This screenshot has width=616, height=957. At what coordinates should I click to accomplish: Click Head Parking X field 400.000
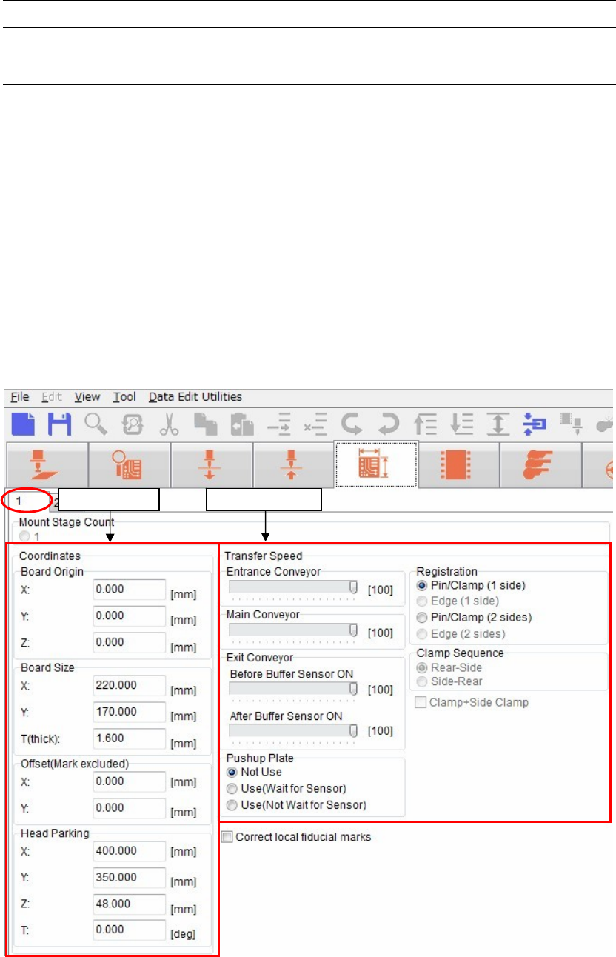130,851
